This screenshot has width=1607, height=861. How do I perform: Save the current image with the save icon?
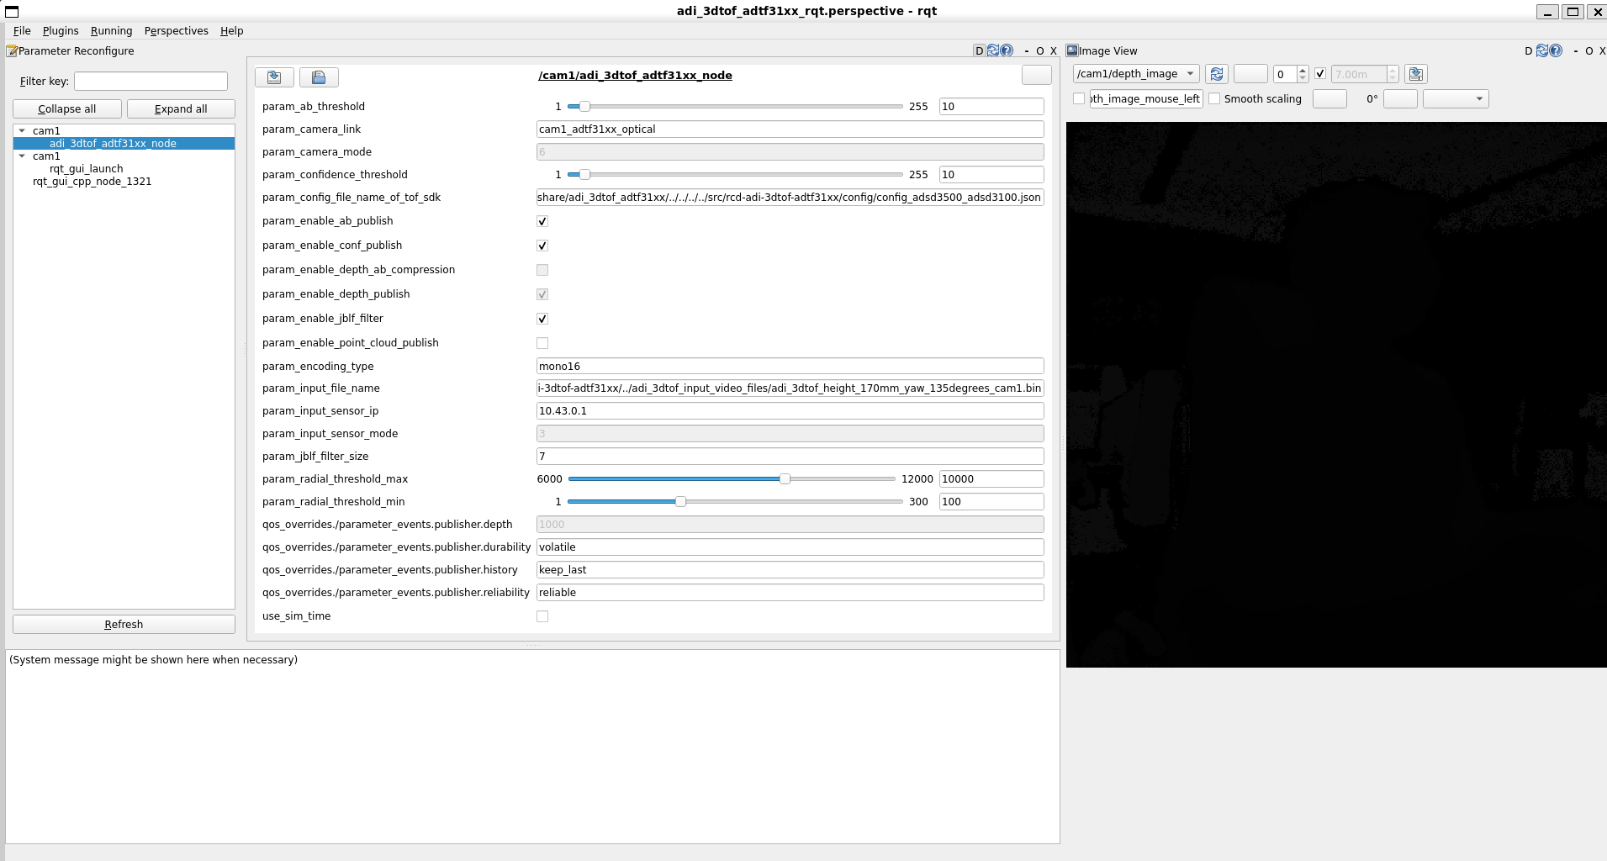click(x=1417, y=74)
